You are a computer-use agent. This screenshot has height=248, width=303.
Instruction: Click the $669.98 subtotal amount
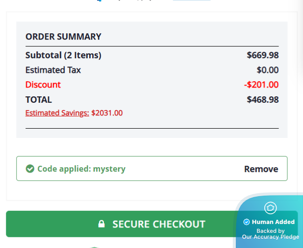tap(262, 55)
